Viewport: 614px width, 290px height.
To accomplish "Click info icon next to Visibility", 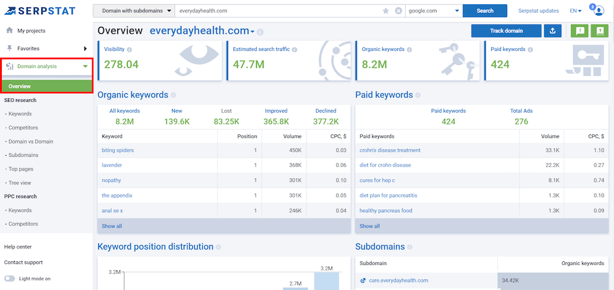I will coord(129,49).
